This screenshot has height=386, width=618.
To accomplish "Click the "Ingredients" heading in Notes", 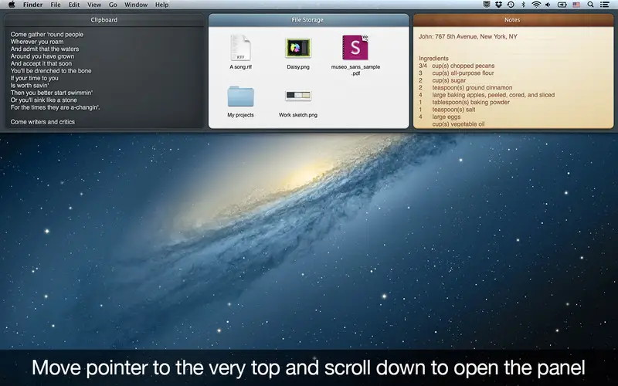I will point(433,59).
